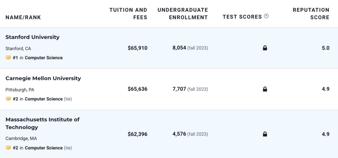338x158 pixels.
Task: Click the Name/Rank column header
Action: click(23, 18)
